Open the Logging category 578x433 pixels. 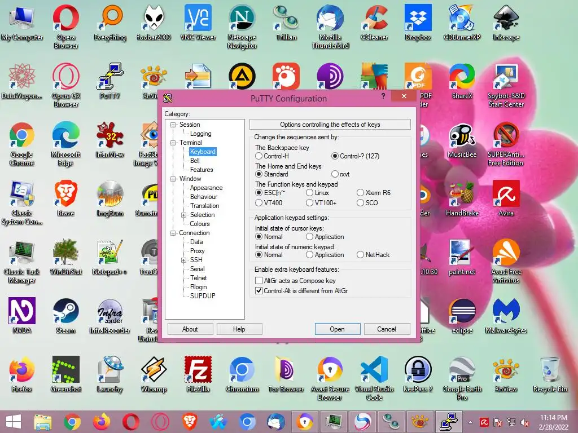coord(200,134)
